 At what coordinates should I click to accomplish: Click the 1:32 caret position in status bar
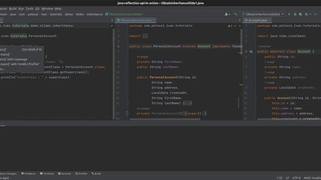[x=279, y=178]
